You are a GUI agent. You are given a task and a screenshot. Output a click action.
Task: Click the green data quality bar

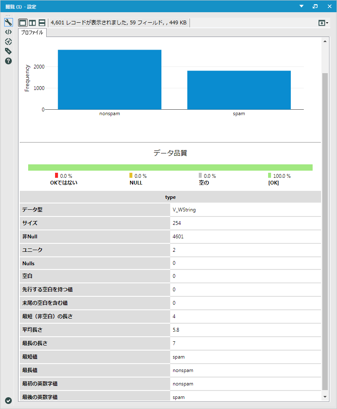[170, 167]
